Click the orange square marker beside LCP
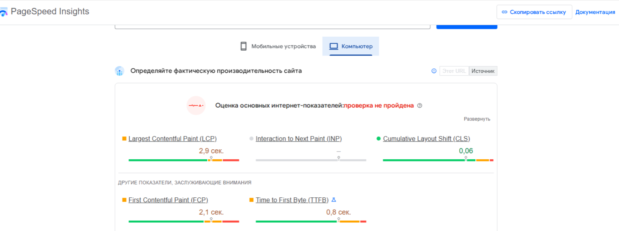The height and width of the screenshot is (231, 619). coord(124,139)
